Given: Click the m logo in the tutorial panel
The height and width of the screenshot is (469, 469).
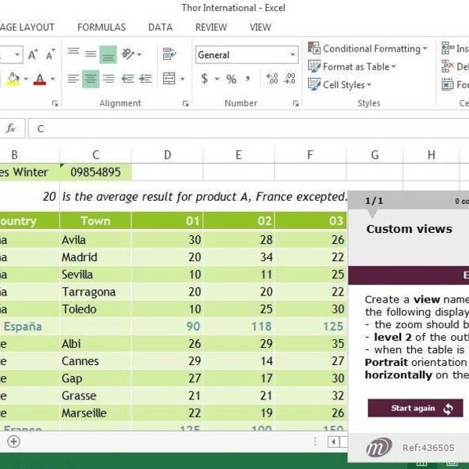Looking at the screenshot, I should coord(379,447).
